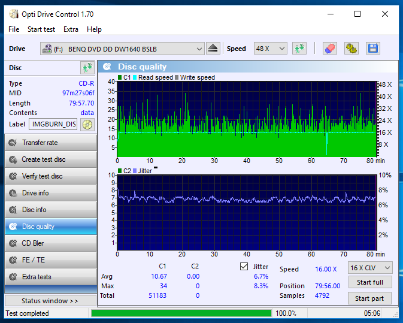The height and width of the screenshot is (323, 403).
Task: Open the Help menu
Action: point(94,29)
